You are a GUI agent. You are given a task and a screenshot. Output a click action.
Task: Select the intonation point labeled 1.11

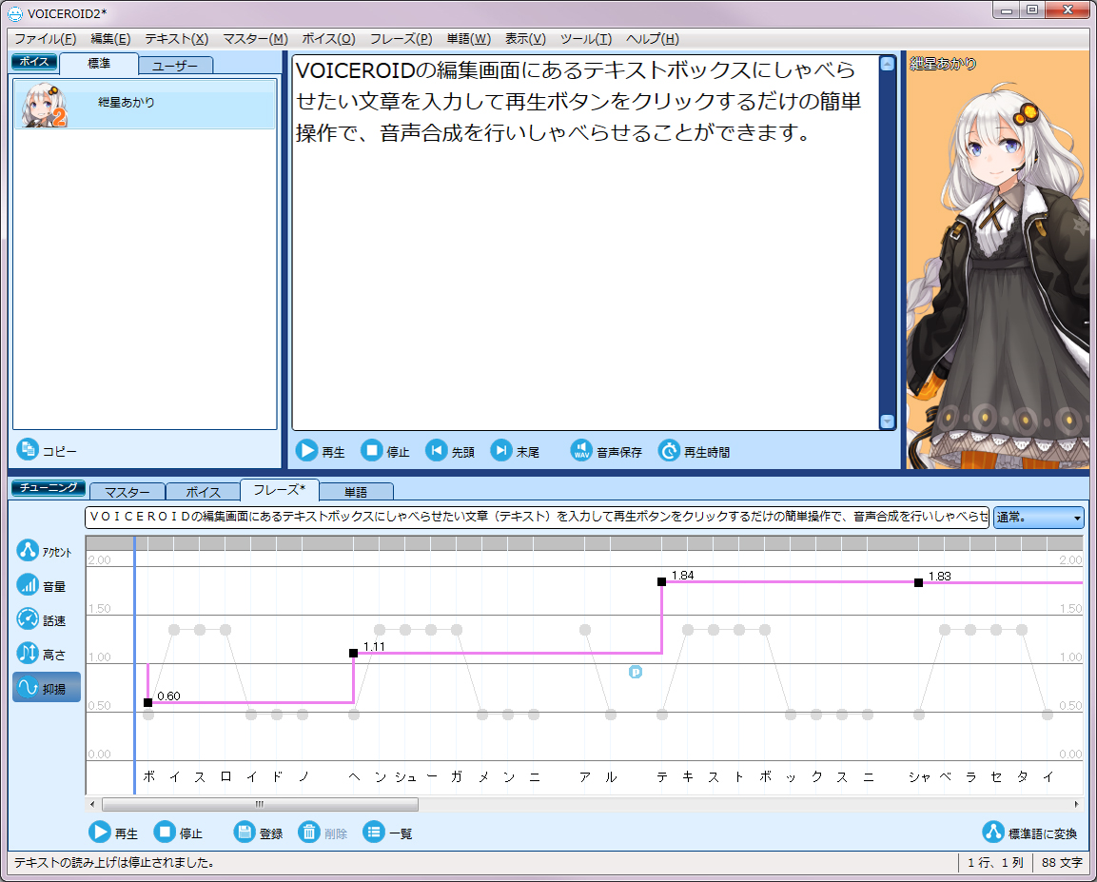coord(353,653)
